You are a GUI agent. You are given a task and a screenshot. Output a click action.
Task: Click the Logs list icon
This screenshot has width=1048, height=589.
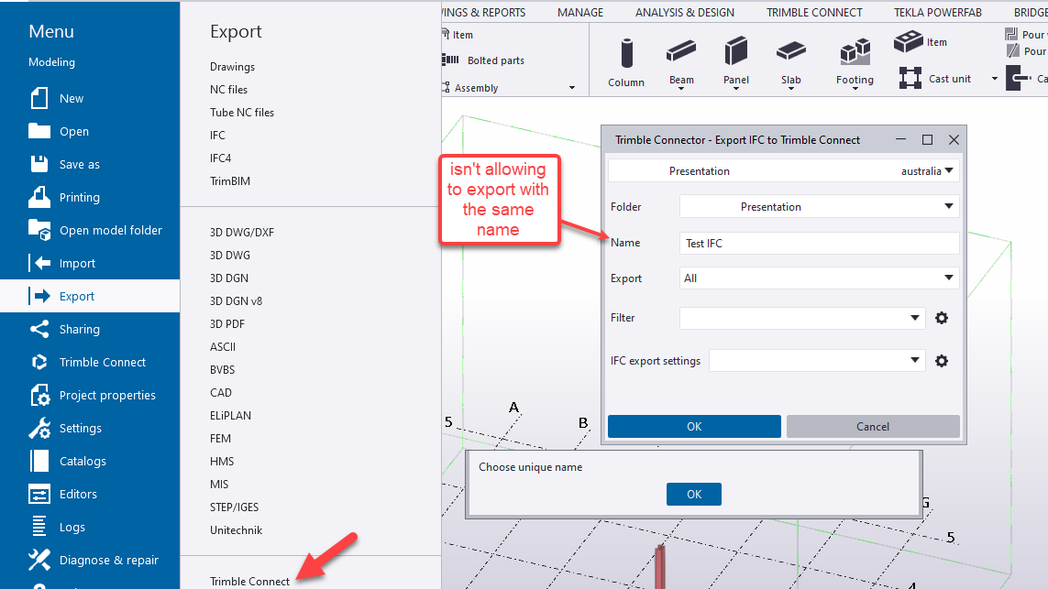click(39, 527)
